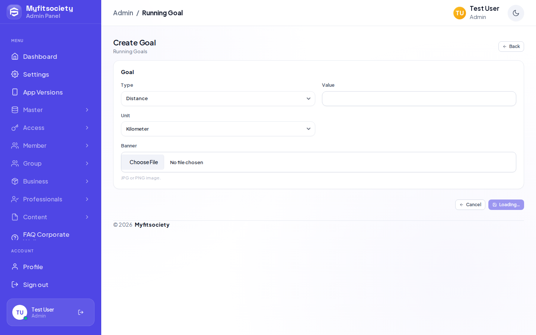Screen dimensions: 536x335
Task: Click the TU avatar in header
Action: [x=460, y=13]
